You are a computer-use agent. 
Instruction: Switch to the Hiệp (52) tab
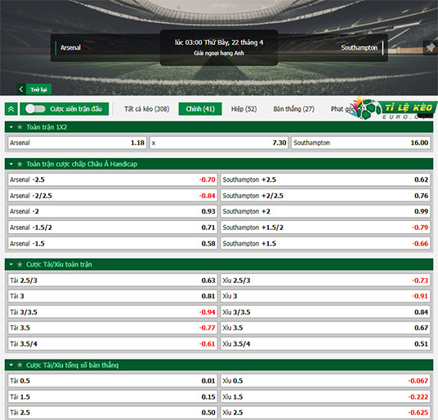point(244,109)
